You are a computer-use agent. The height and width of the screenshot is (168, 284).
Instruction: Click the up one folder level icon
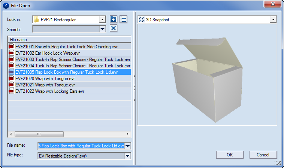tap(114, 19)
